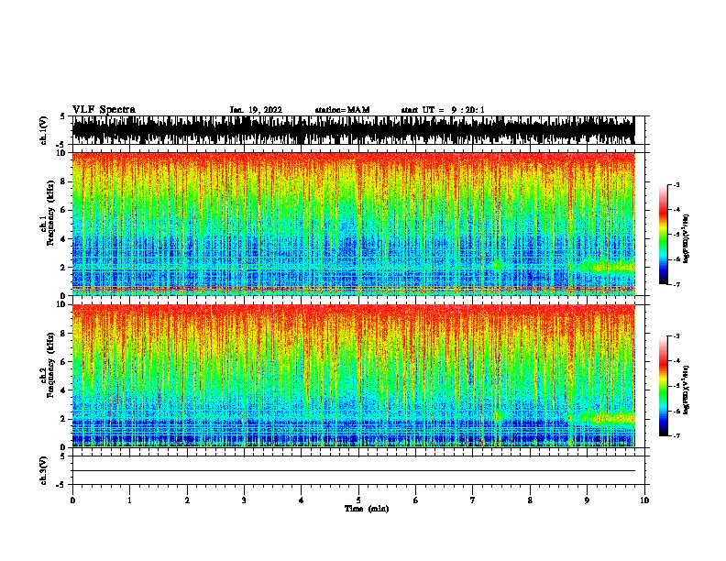The width and height of the screenshot is (726, 561).
Task: Click time axis tick label "1"
Action: click(x=129, y=500)
